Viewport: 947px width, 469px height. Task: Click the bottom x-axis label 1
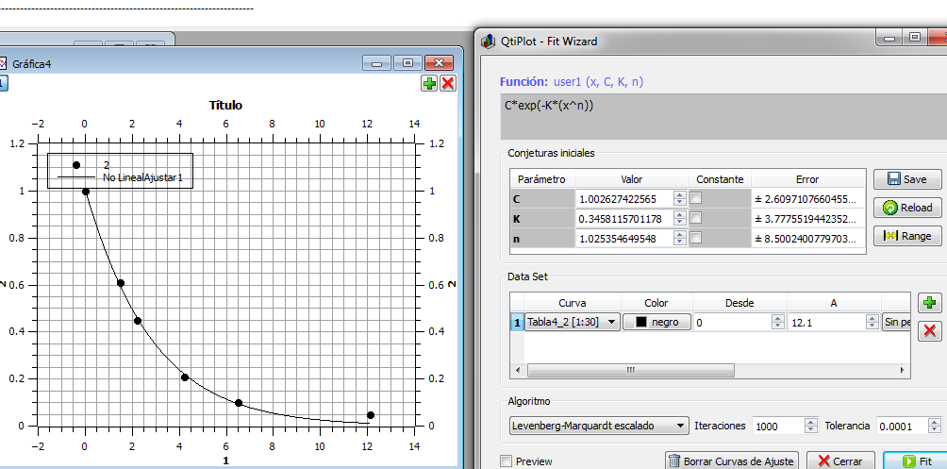click(x=225, y=461)
